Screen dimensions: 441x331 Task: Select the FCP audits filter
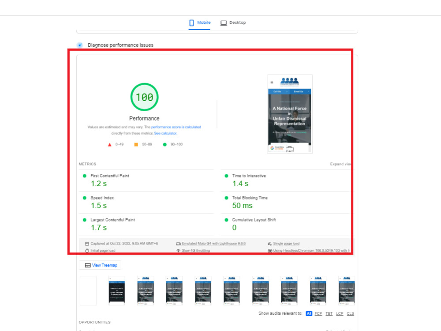tap(318, 313)
